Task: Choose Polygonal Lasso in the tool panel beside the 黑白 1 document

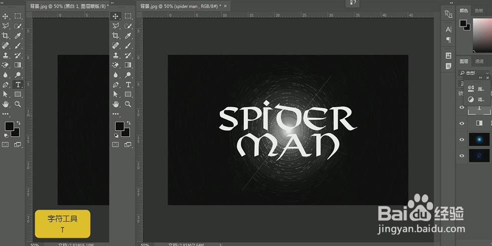Action: point(6,26)
